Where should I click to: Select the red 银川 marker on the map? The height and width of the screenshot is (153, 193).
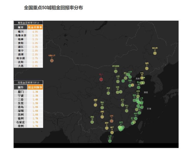click(101, 79)
